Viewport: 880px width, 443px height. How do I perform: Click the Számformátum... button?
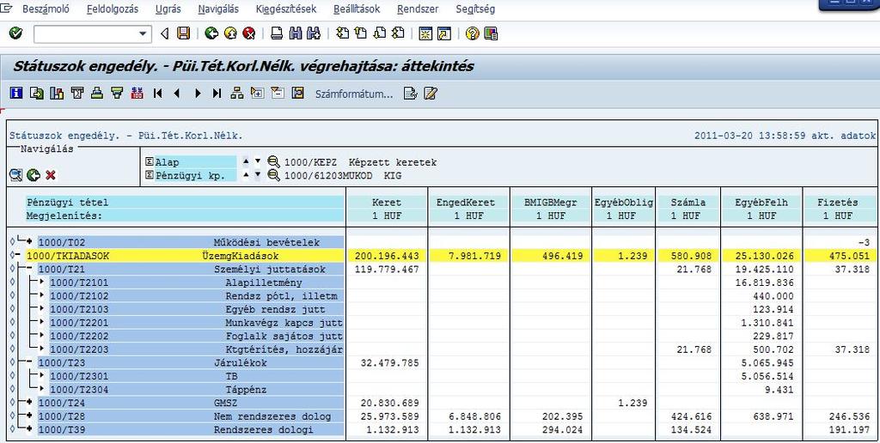click(x=354, y=94)
